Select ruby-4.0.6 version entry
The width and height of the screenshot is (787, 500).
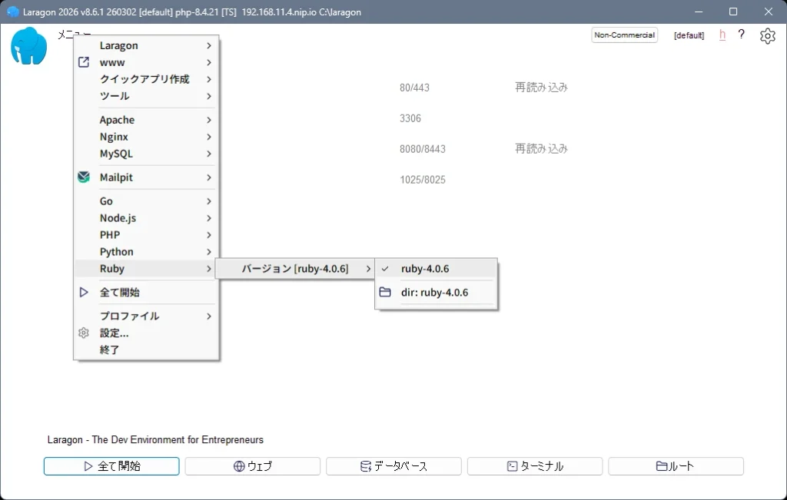437,268
